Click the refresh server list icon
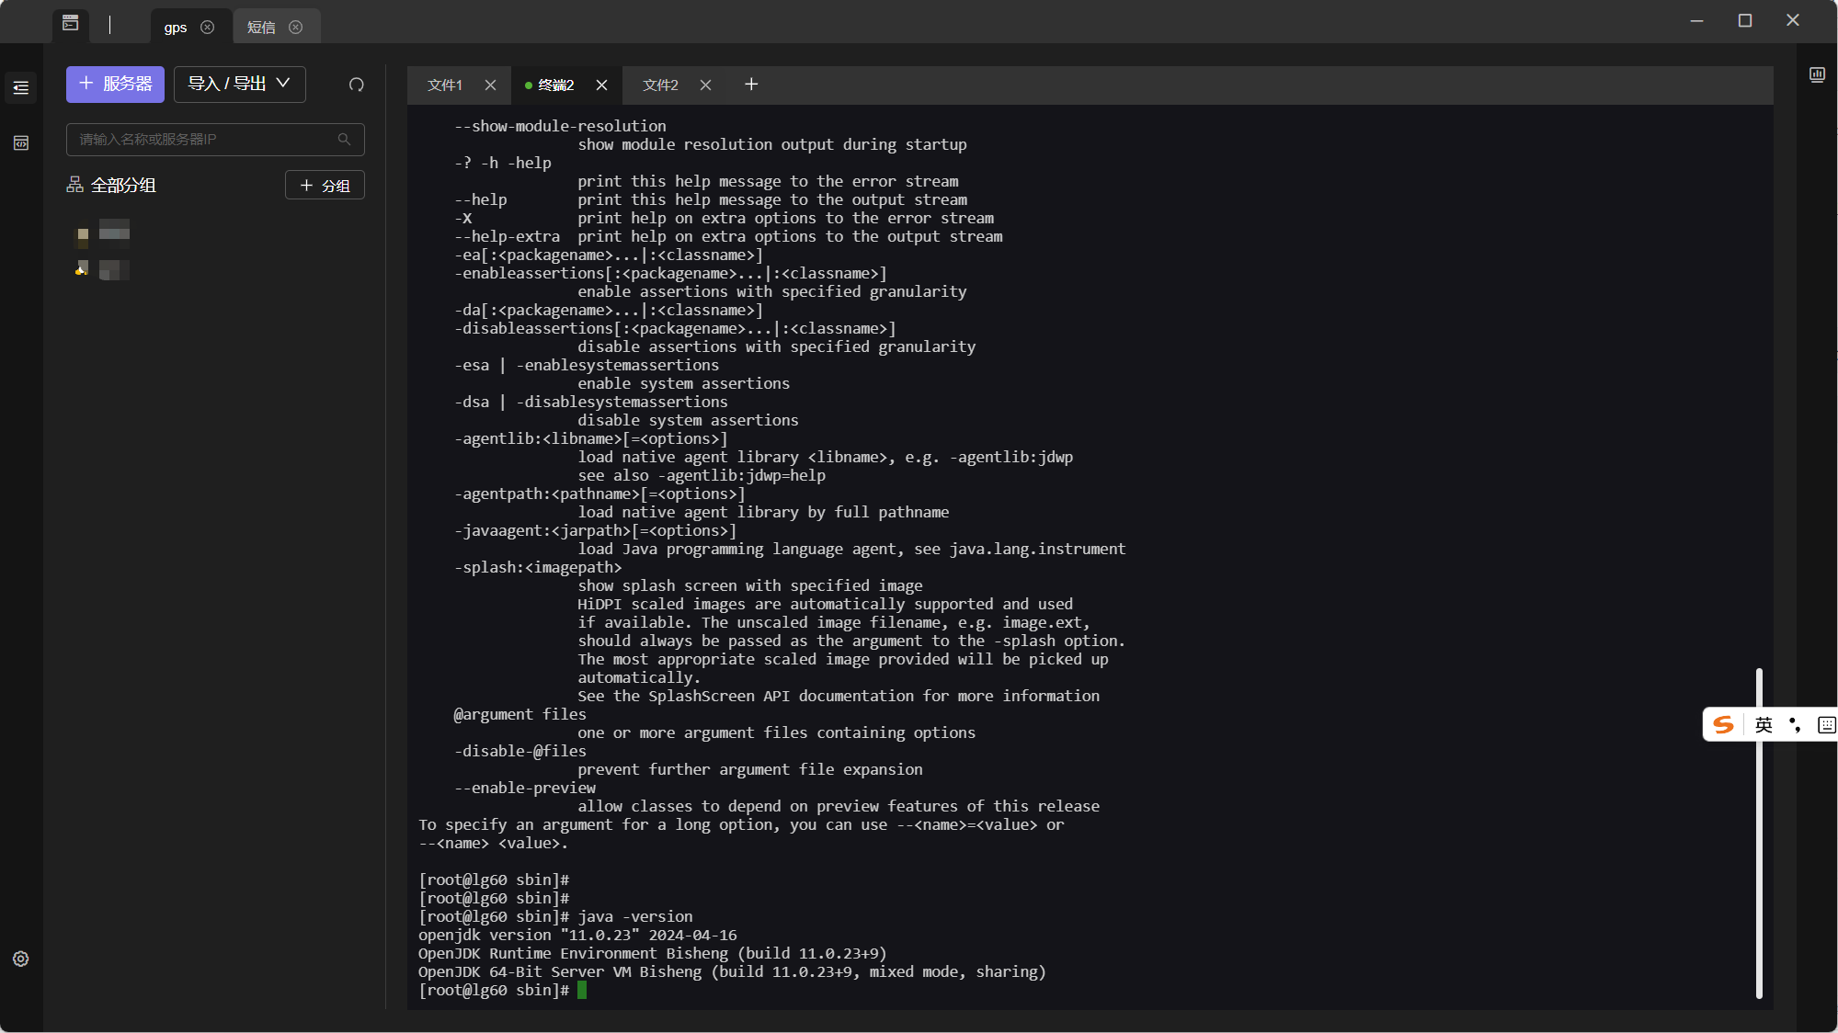The height and width of the screenshot is (1033, 1838). 357,85
